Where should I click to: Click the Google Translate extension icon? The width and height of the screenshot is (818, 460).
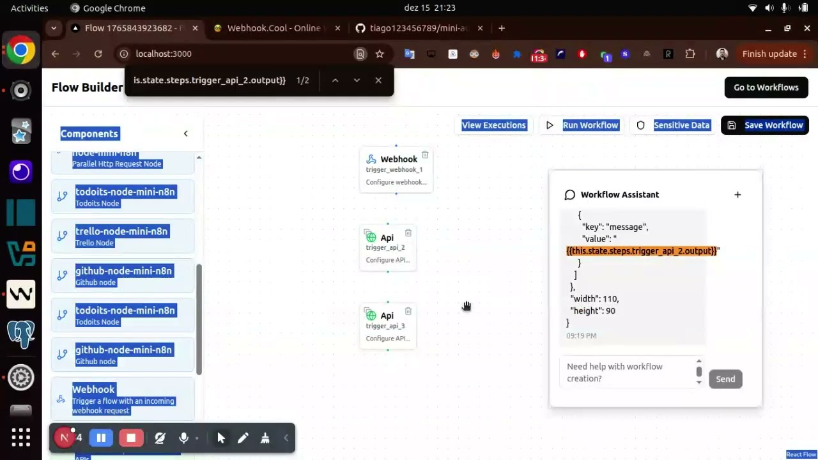410,54
